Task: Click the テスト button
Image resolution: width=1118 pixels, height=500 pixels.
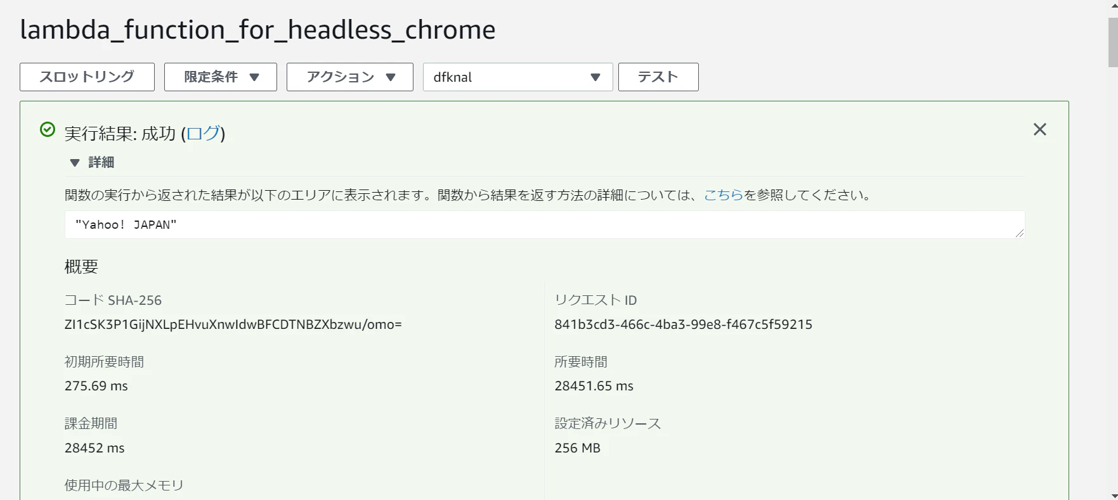Action: [658, 77]
